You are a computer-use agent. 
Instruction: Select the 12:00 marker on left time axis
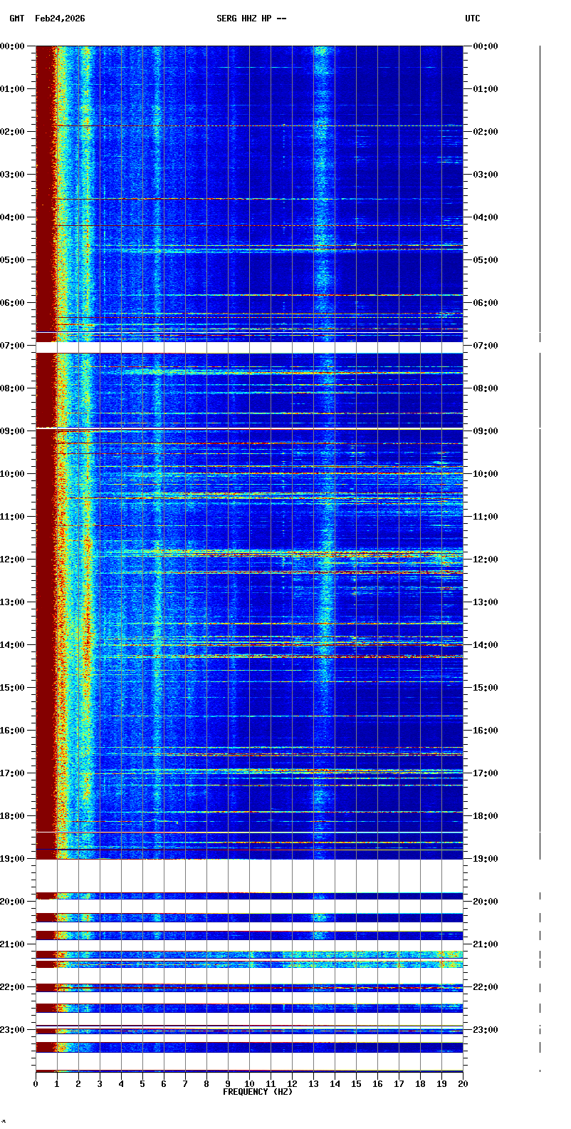tap(13, 560)
